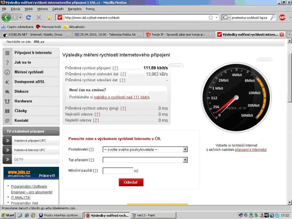The height and width of the screenshot is (219, 292).
Task: Open Kabelové připojení UPC sidebar item
Action: point(30,140)
